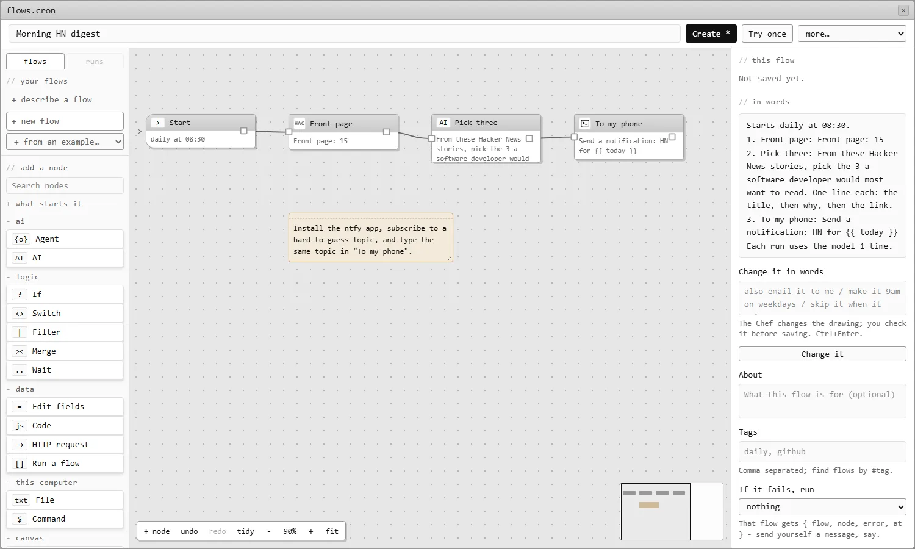Add an If logic node

[x=65, y=294]
